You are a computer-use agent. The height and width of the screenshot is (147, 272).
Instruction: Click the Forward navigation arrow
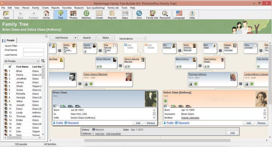point(33,15)
